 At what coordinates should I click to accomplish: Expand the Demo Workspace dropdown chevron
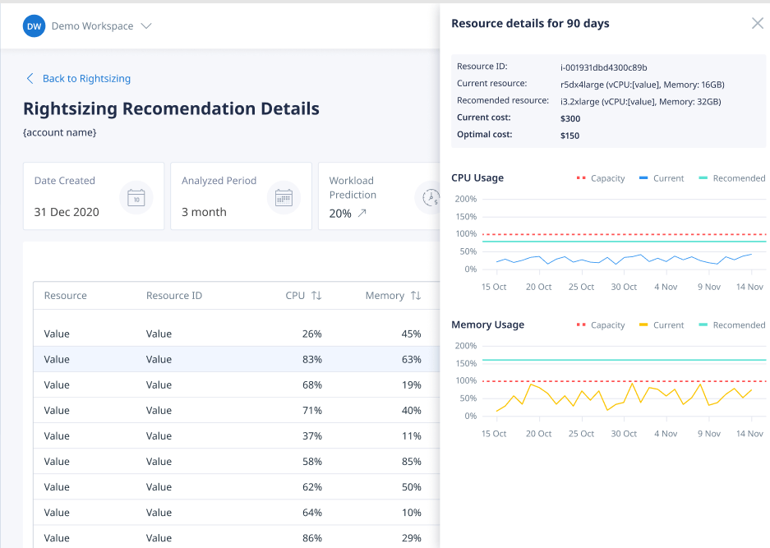146,26
